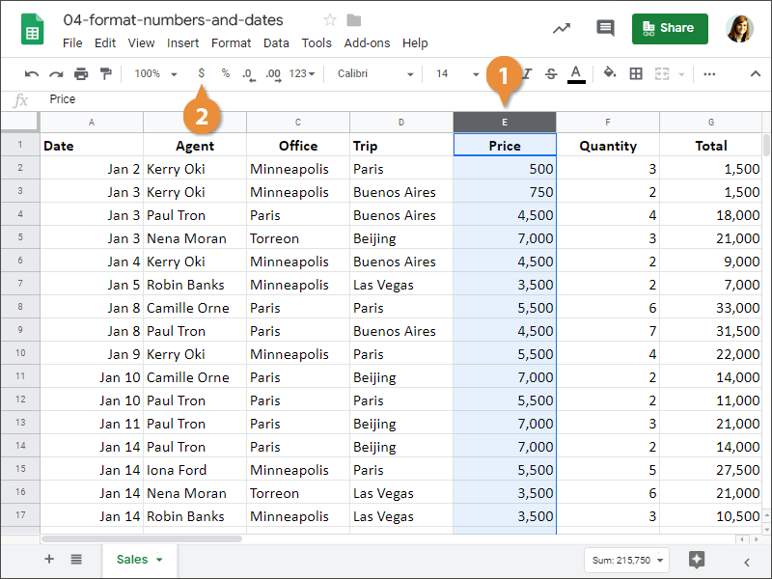This screenshot has height=579, width=772.
Task: Star this spreadsheet document
Action: 330,20
